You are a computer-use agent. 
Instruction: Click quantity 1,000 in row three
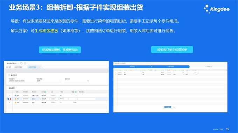click(75, 102)
